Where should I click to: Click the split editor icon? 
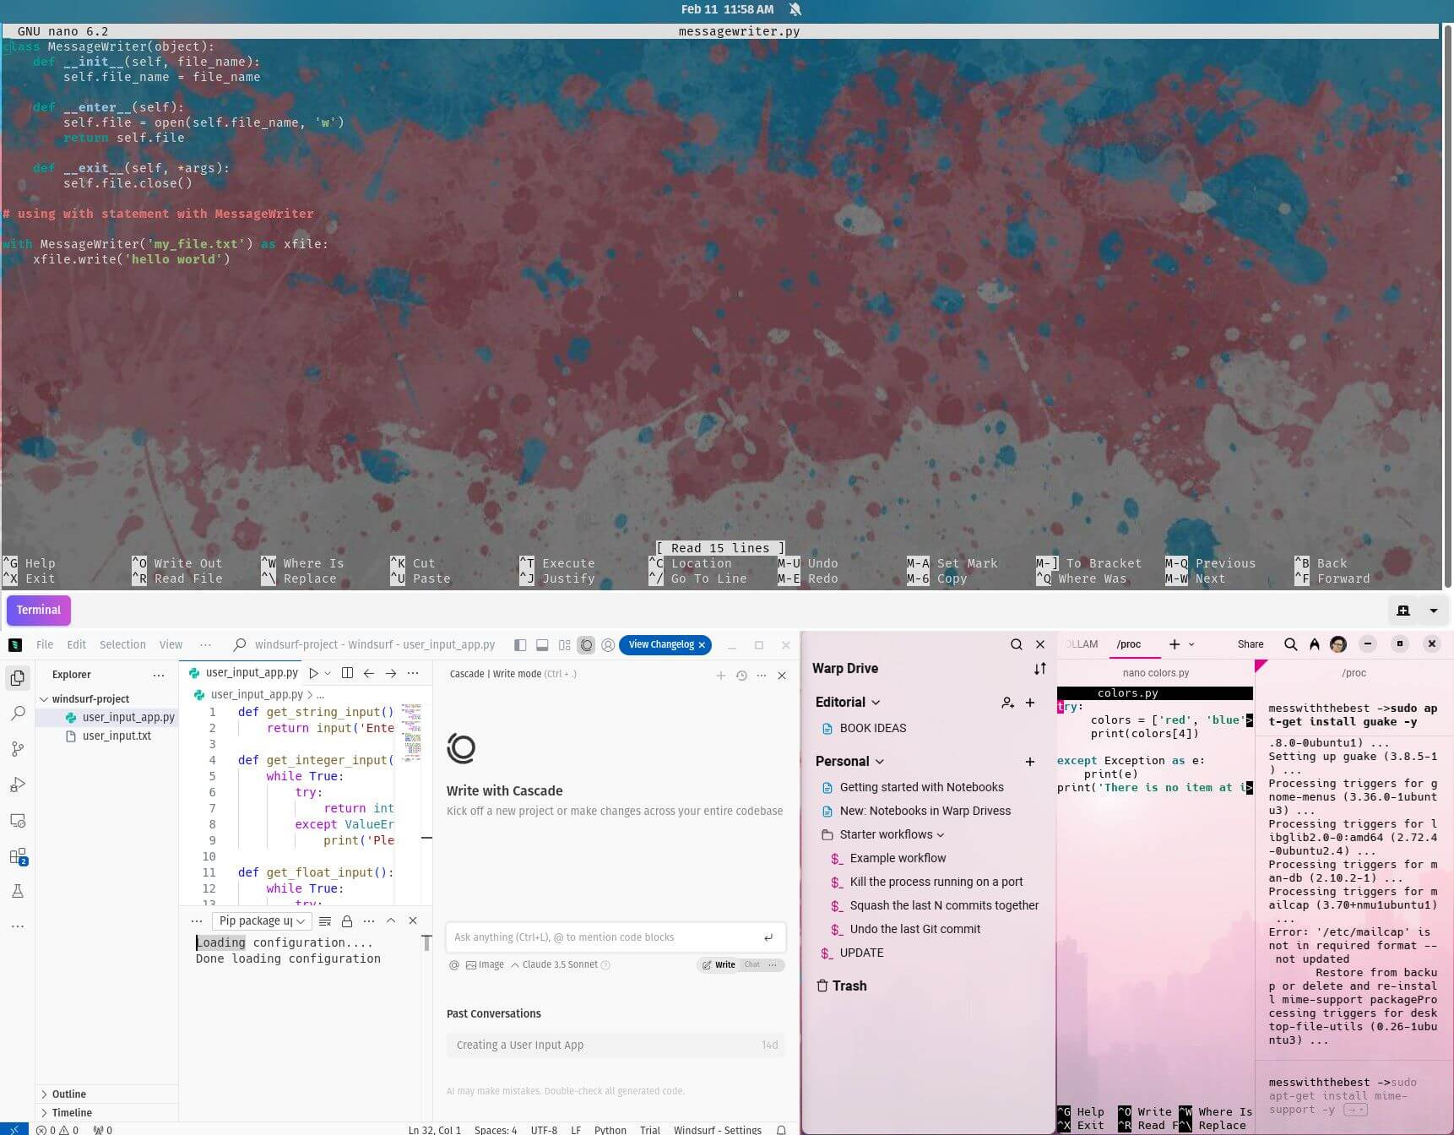[347, 673]
